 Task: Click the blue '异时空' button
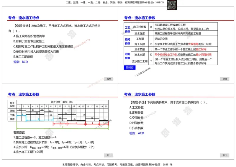coord(130,68)
